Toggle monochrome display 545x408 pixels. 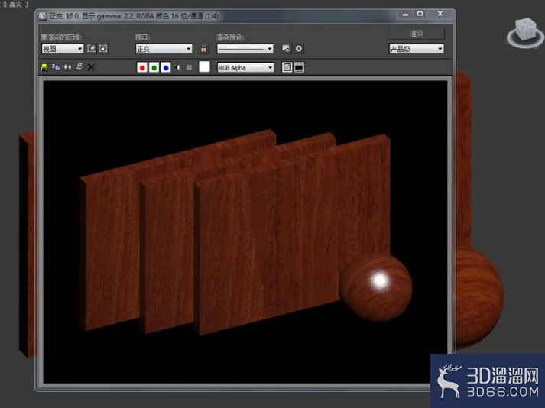pos(189,67)
